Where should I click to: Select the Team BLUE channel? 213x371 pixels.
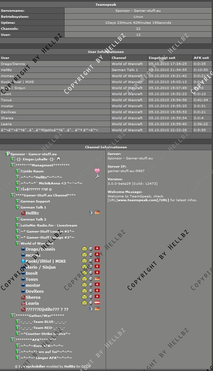[42, 322]
